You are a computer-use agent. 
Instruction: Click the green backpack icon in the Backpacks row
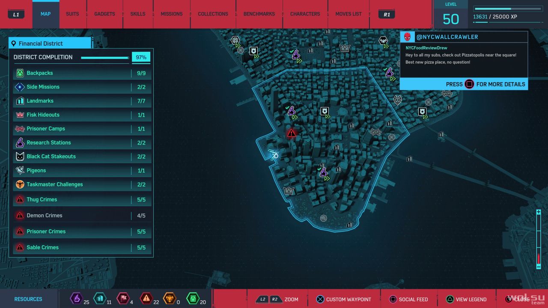pos(20,73)
